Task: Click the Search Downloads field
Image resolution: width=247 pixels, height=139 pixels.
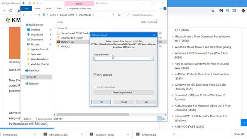Action: (x=145, y=15)
